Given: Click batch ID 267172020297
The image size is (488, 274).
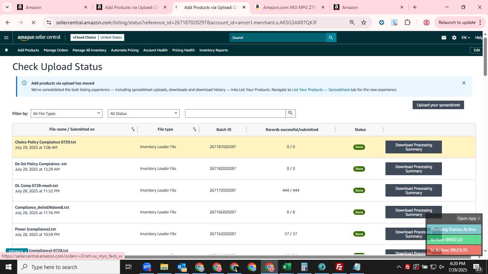Looking at the screenshot, I should pyautogui.click(x=223, y=190).
